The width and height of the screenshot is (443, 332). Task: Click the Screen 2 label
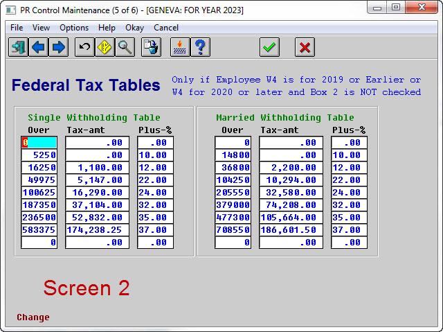(87, 288)
